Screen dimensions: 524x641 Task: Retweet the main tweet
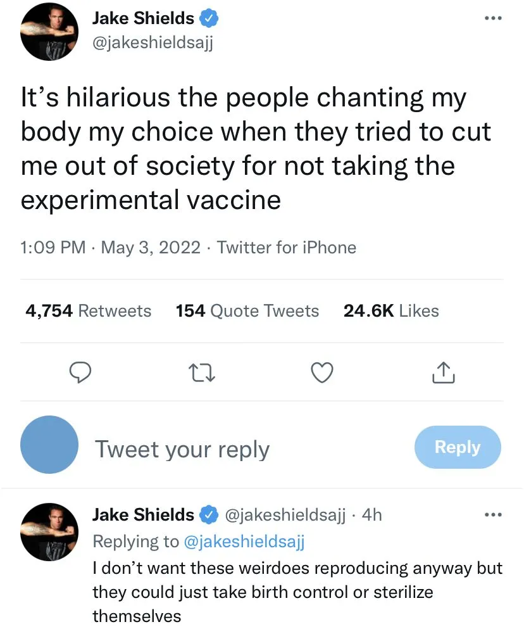point(201,373)
